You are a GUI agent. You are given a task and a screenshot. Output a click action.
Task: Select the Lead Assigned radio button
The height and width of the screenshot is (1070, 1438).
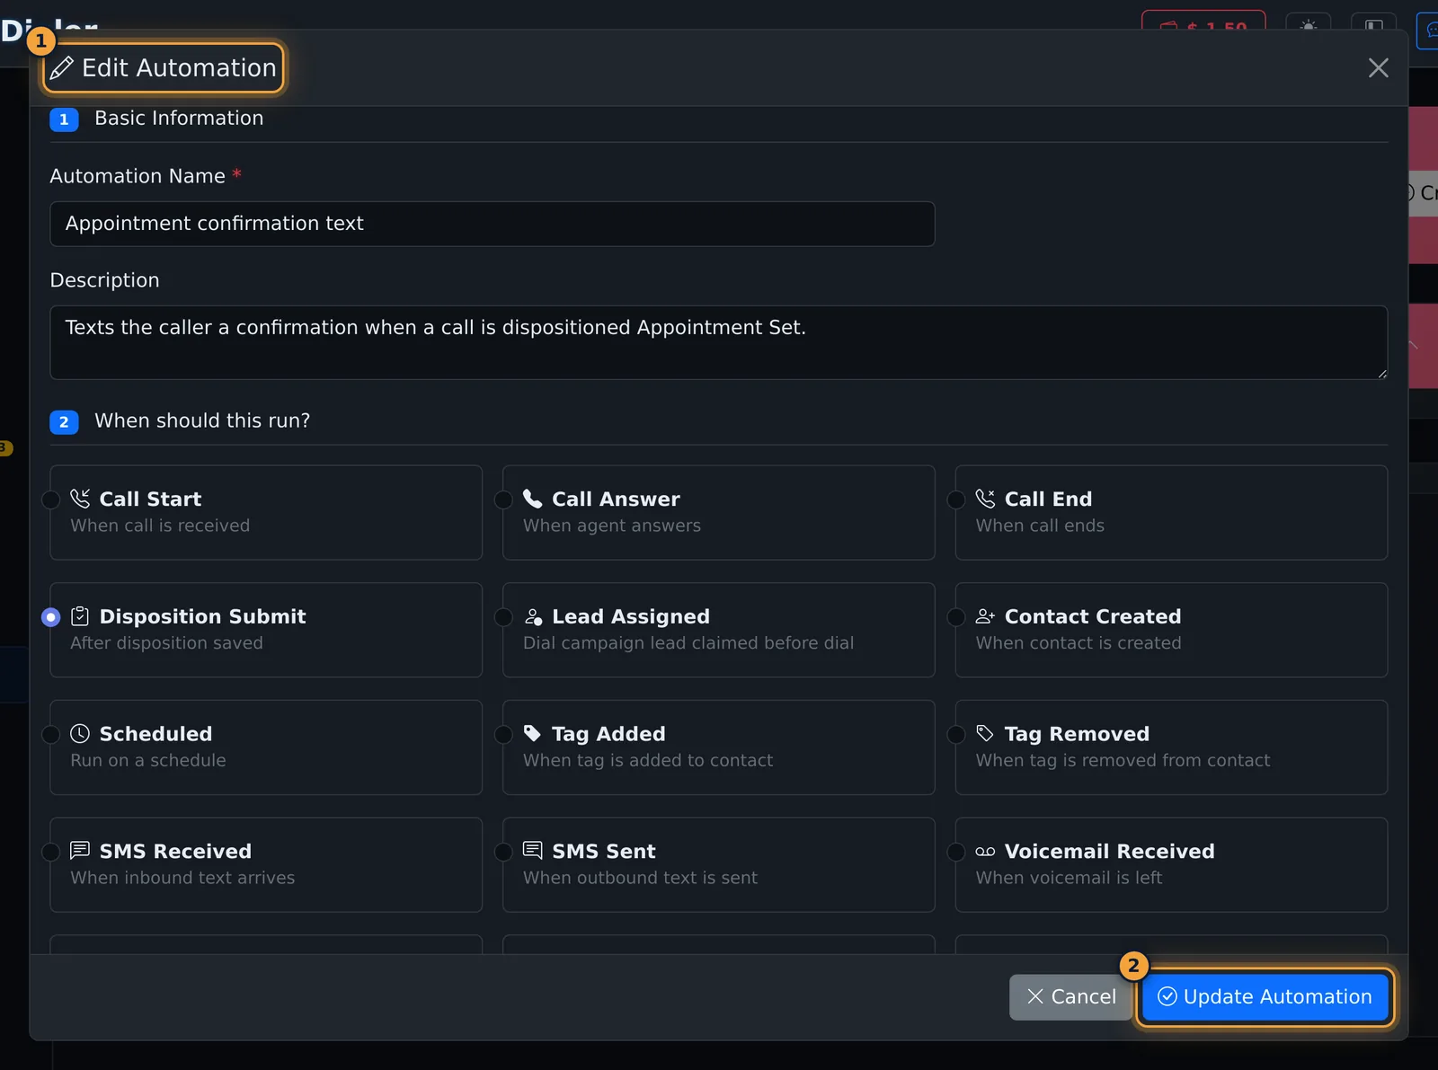(x=504, y=617)
